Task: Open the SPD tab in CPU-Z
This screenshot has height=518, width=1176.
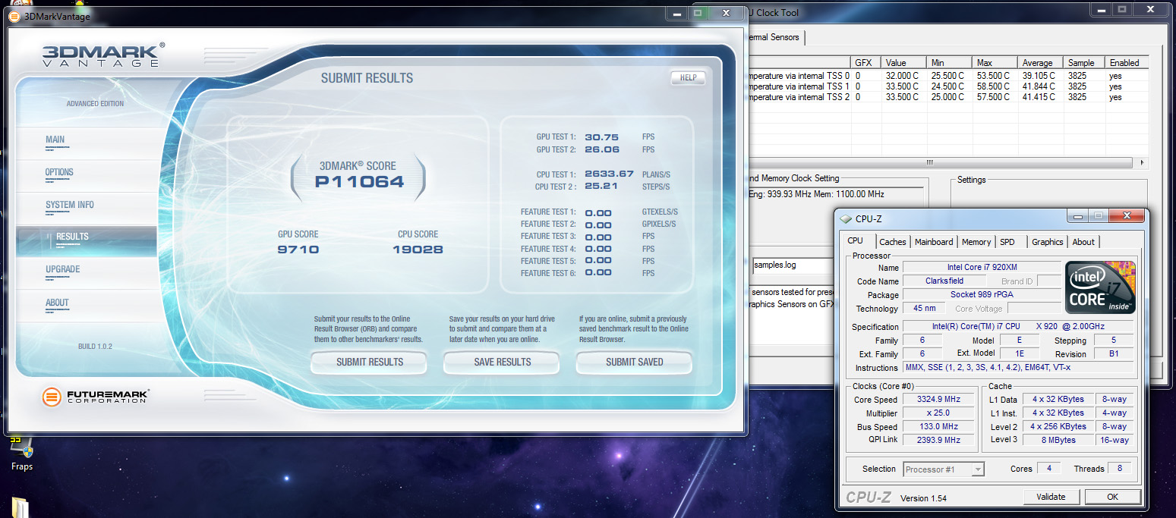Action: click(1007, 242)
